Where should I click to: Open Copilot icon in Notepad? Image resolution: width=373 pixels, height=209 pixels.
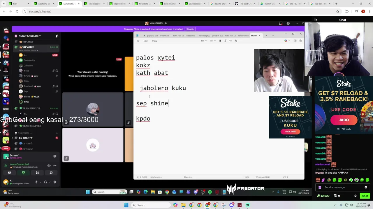(286, 41)
